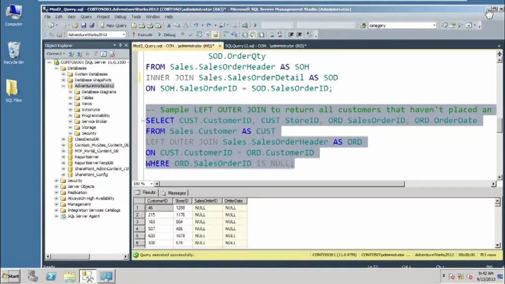Open the Help menu
Screen dimensions: 505x284
click(x=169, y=17)
